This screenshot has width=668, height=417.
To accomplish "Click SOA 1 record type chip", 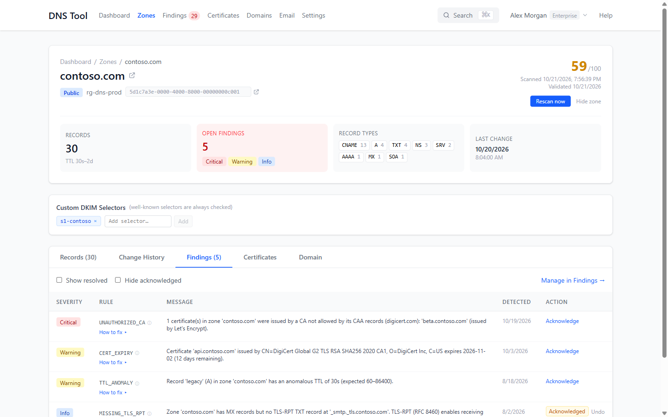I will [397, 157].
